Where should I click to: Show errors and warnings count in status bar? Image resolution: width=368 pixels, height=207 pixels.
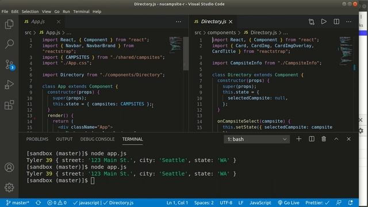[57, 203]
